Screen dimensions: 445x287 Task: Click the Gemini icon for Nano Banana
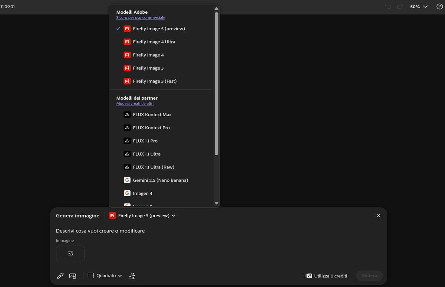[127, 180]
